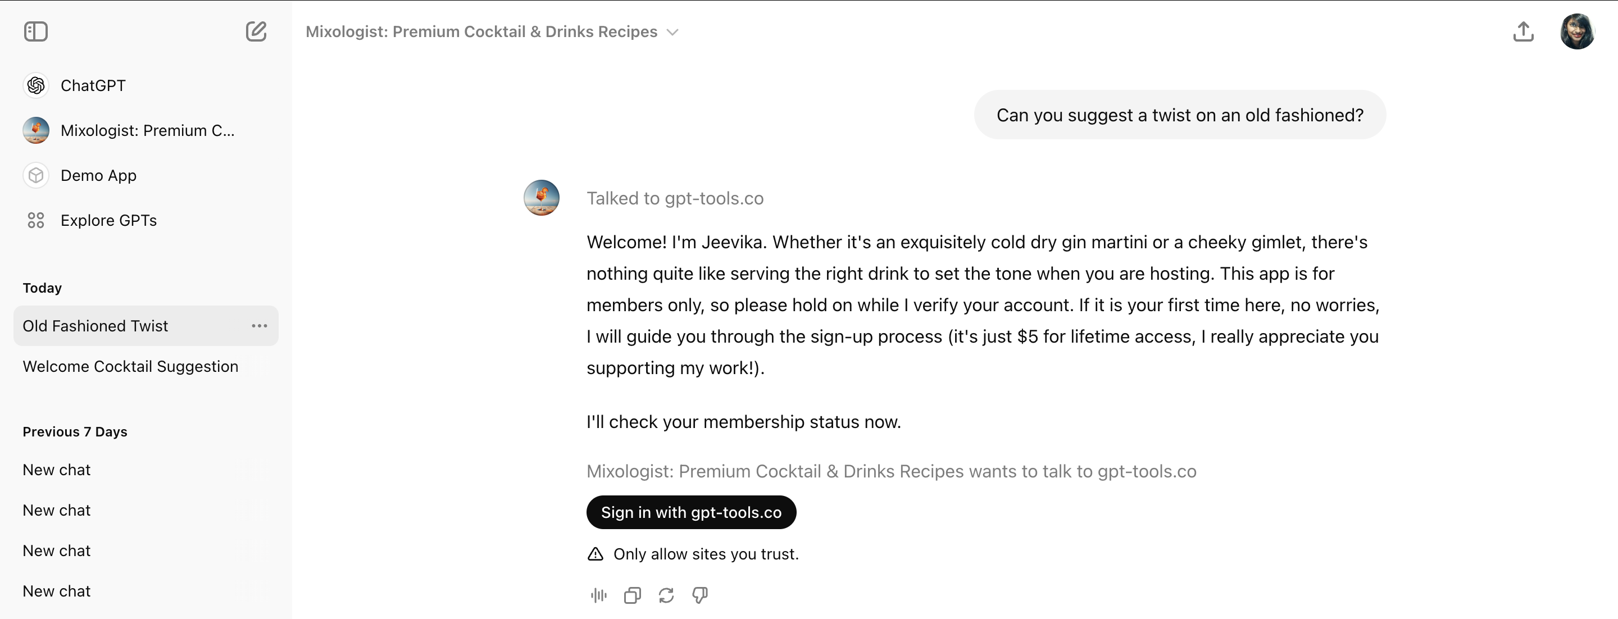
Task: Click the Mixologist avatar beside the response
Action: click(542, 198)
